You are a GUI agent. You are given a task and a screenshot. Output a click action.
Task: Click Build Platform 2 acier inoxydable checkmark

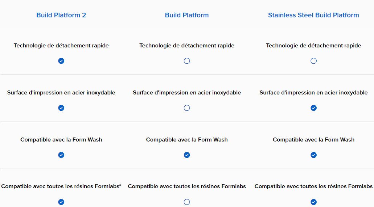pyautogui.click(x=61, y=108)
